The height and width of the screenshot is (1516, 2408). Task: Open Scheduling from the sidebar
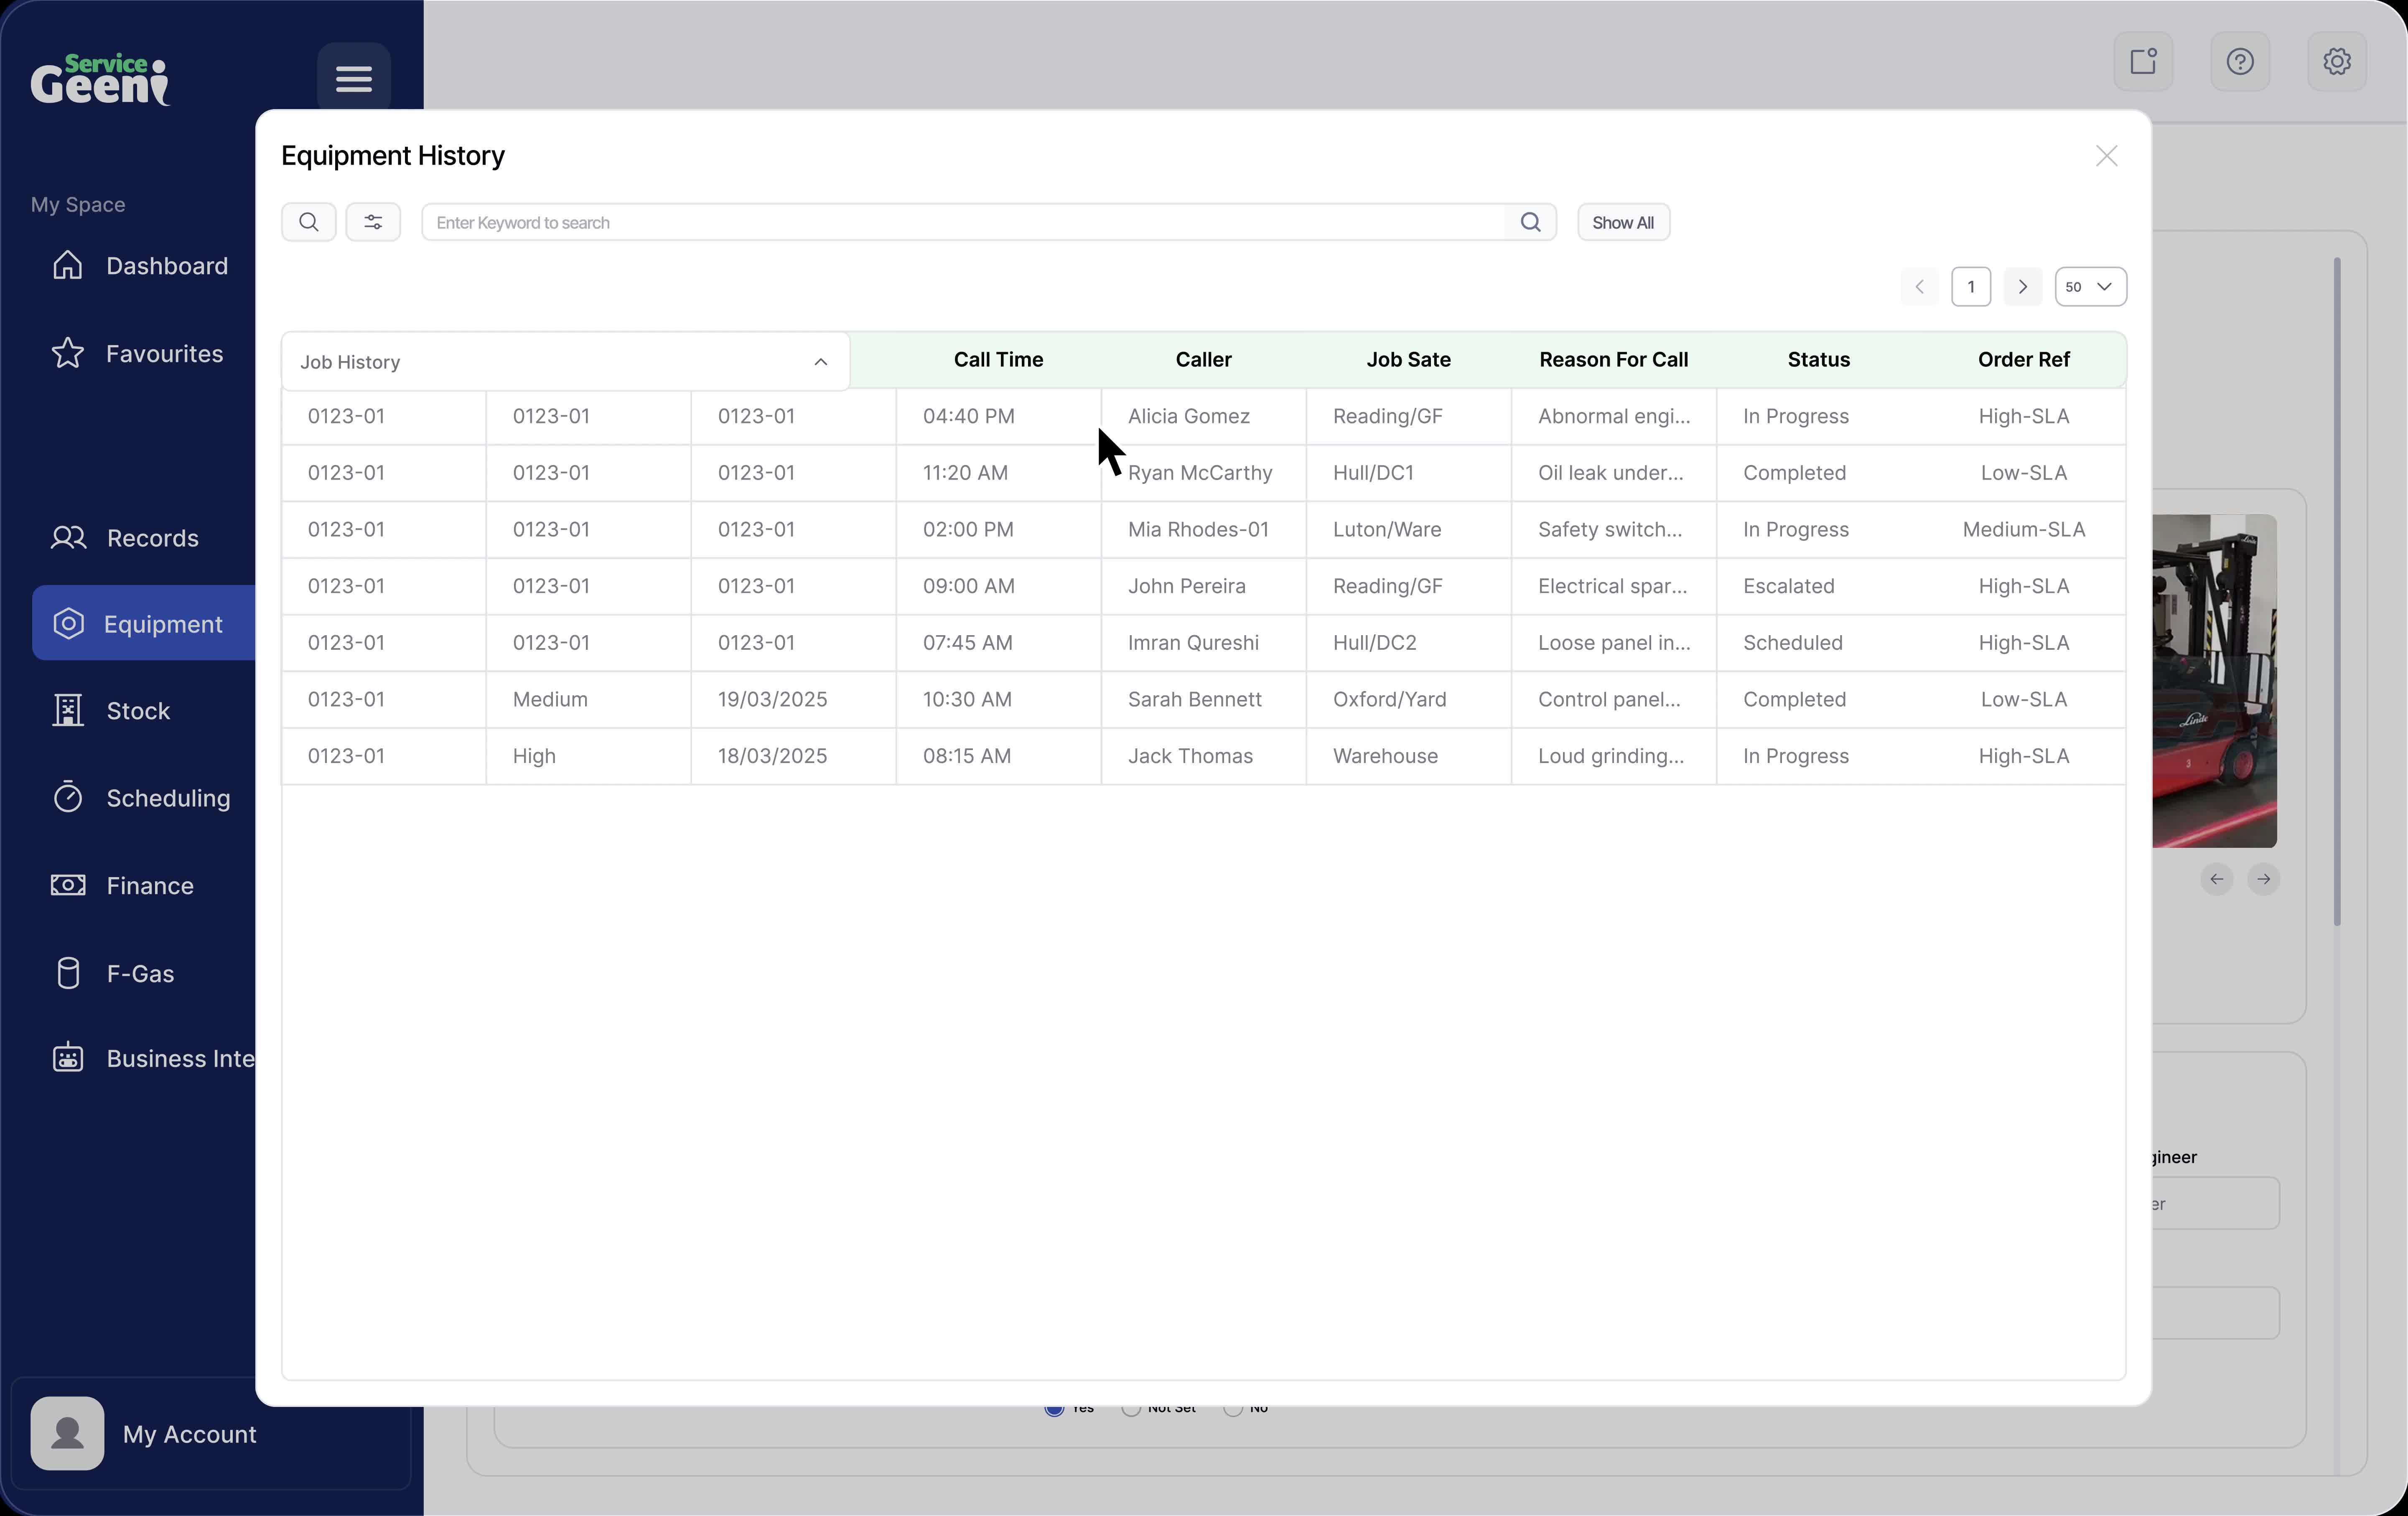pyautogui.click(x=168, y=798)
